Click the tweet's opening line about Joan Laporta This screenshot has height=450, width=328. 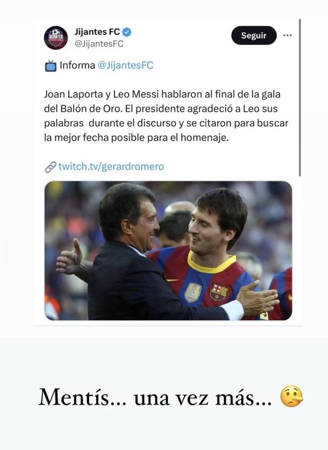pos(162,94)
